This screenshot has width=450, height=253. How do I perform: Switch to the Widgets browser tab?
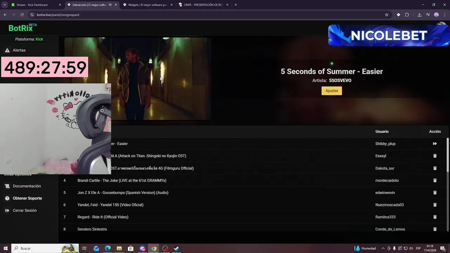(148, 5)
